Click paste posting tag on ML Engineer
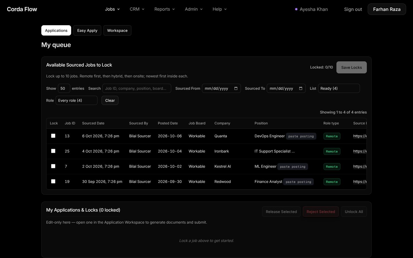Image resolution: width=413 pixels, height=258 pixels. point(293,167)
